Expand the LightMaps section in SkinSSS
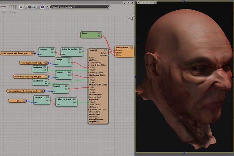The width and height of the screenshot is (234, 156). coord(89,122)
